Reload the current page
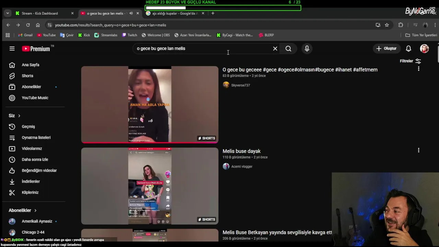Image resolution: width=439 pixels, height=247 pixels. pos(28,25)
